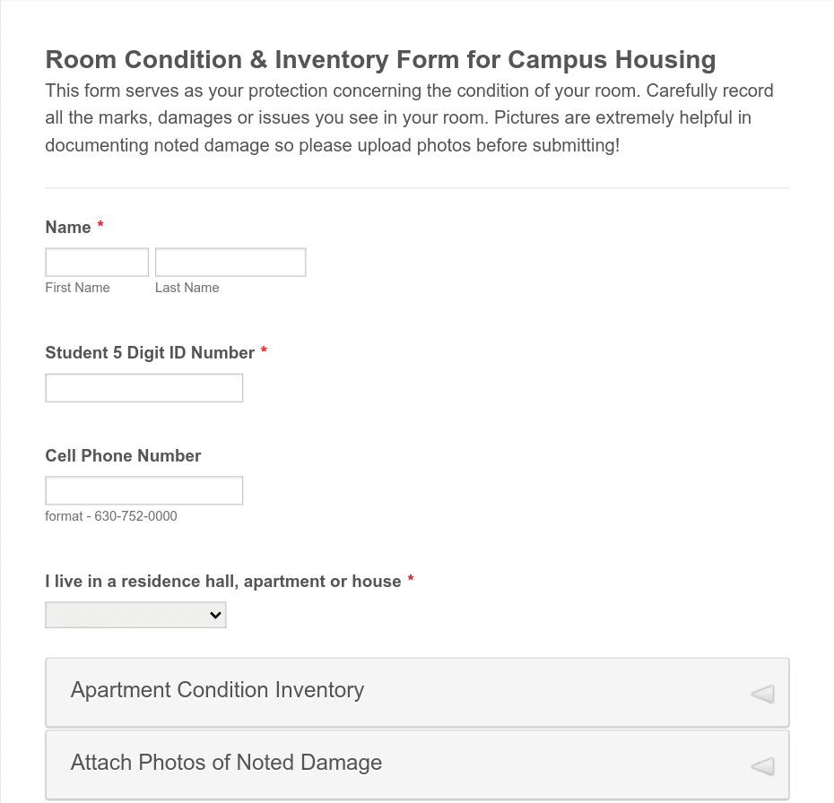Click the dropdown arrow on the residence selector

click(214, 615)
